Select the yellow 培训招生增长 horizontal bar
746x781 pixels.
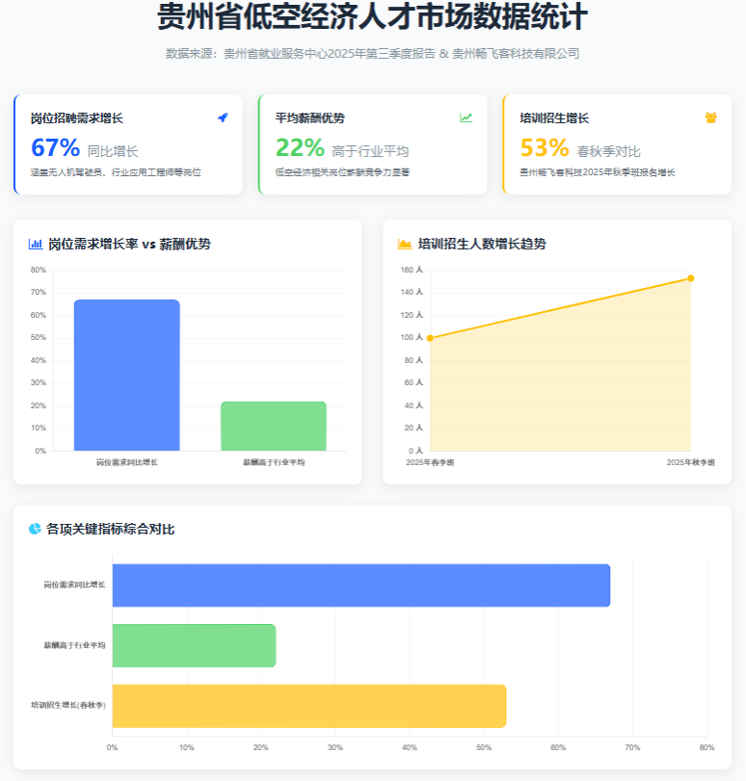point(308,706)
